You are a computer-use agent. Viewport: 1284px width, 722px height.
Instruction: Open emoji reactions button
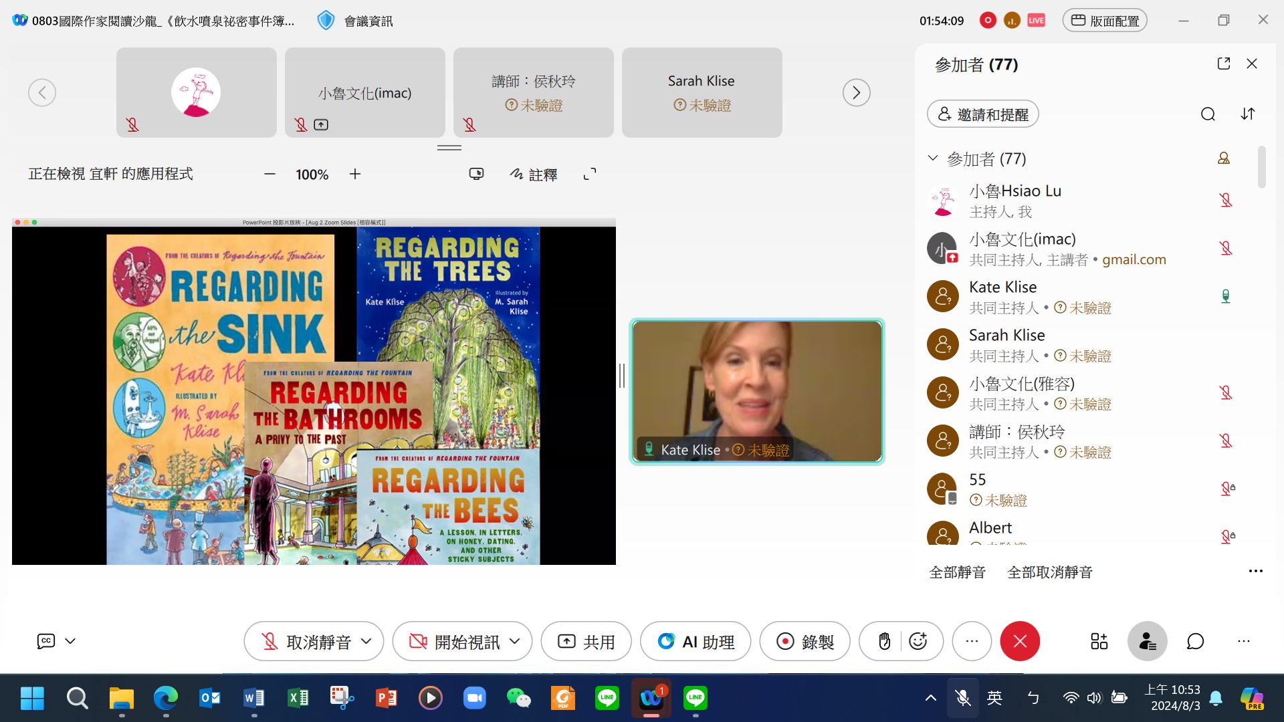coord(918,641)
